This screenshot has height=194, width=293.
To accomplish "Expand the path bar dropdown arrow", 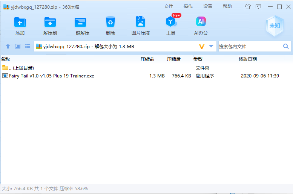I will (211, 46).
